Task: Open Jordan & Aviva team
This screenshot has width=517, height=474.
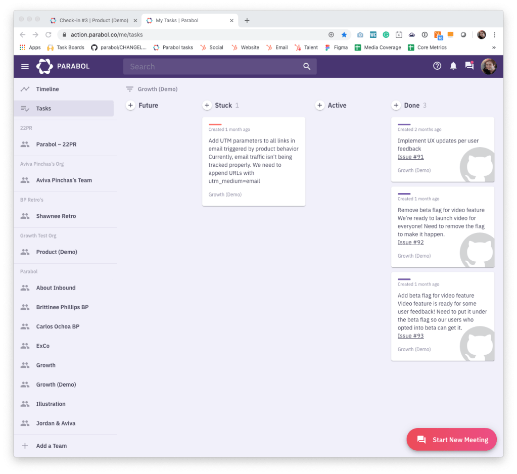Action: (x=64, y=423)
